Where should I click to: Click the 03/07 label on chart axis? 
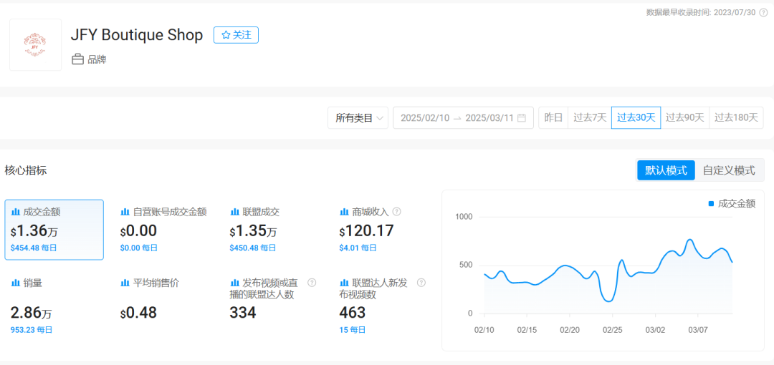pos(697,329)
